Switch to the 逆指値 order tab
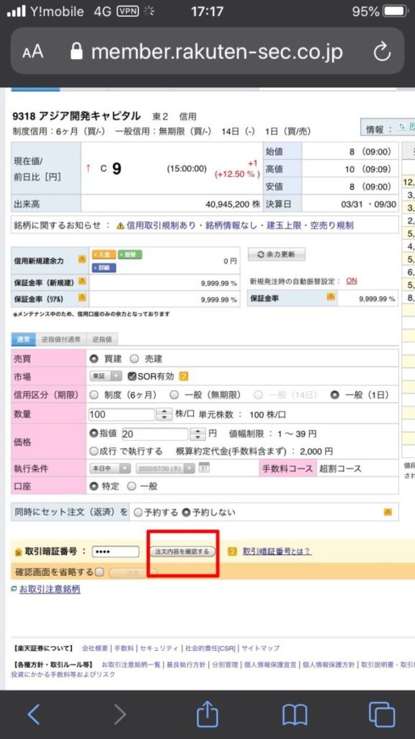Image resolution: width=415 pixels, height=739 pixels. (102, 339)
